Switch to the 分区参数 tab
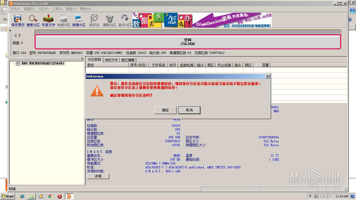 [x=95, y=59]
